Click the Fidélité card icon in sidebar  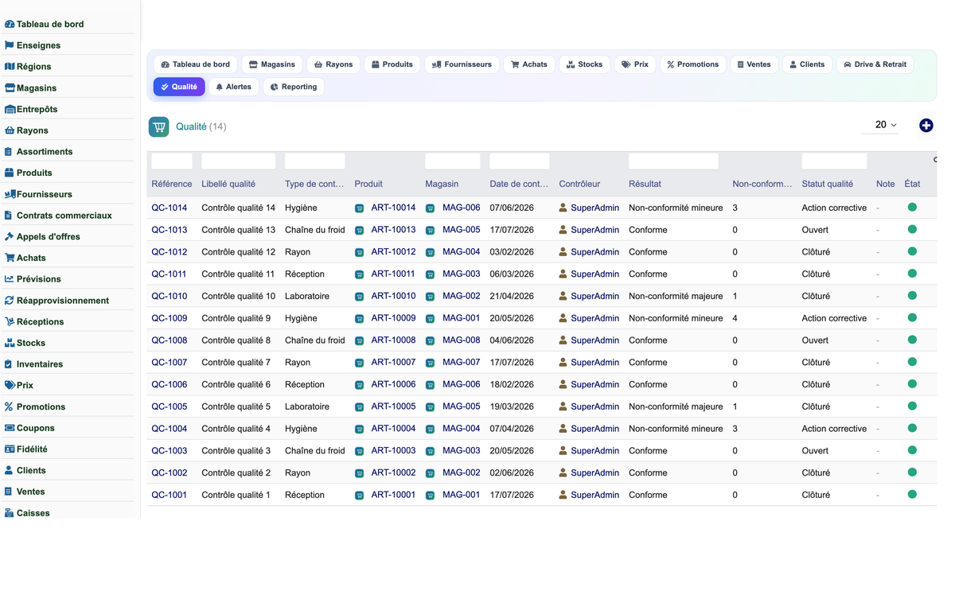click(x=10, y=449)
